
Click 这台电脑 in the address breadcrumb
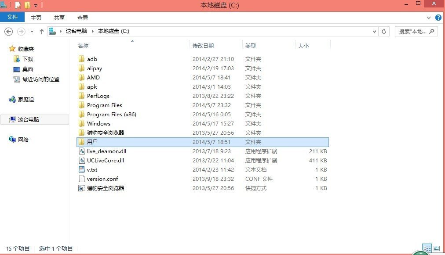[77, 31]
